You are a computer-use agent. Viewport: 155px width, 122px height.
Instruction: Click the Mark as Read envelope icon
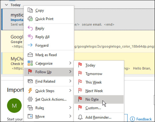[30, 55]
